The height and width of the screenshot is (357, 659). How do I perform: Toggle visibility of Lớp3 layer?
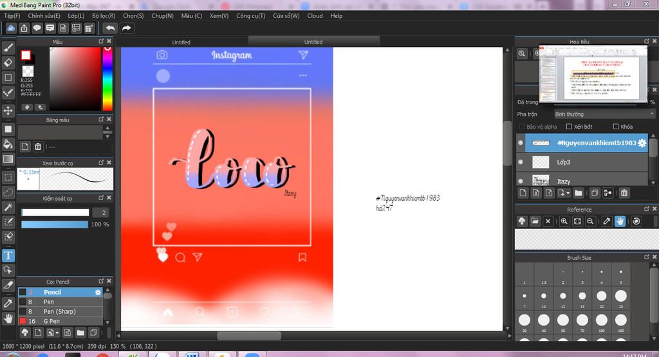coord(521,162)
